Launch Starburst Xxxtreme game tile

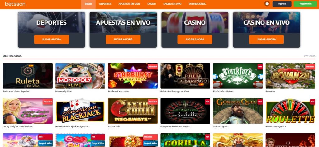[133, 76]
